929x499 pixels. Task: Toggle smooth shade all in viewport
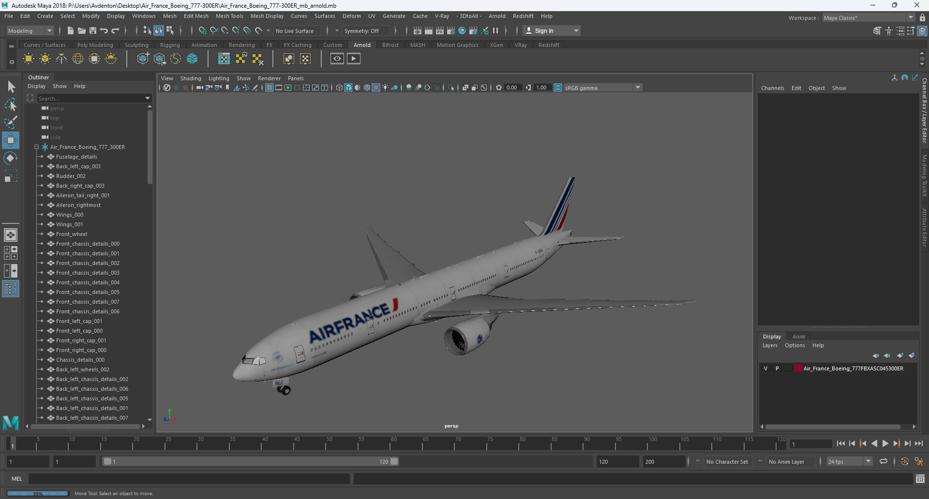tap(348, 88)
